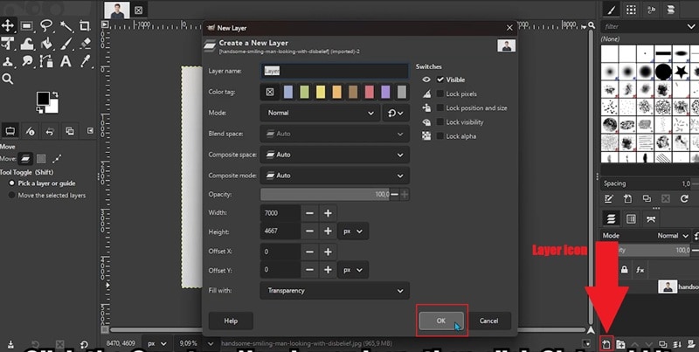Viewport: 699px width, 352px height.
Task: Click the layer mode switch icon beside Mode
Action: click(x=696, y=236)
